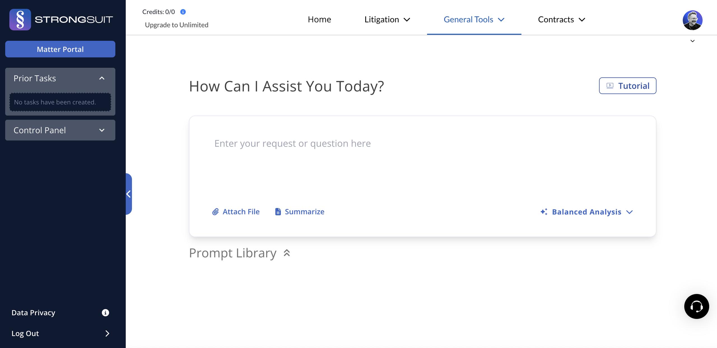Collapse the Prior Tasks panel

tap(102, 78)
